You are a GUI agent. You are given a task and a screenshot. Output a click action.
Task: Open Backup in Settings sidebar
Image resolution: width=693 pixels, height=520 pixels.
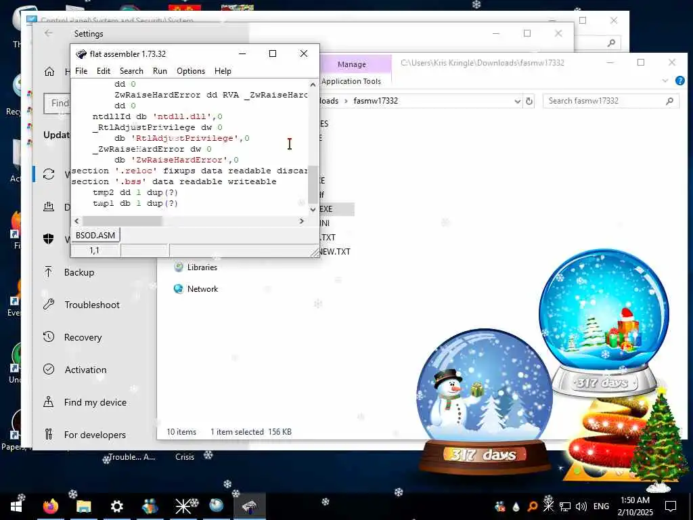click(x=79, y=272)
